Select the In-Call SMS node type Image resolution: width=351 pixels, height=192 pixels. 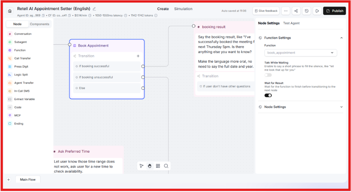[x=22, y=91]
